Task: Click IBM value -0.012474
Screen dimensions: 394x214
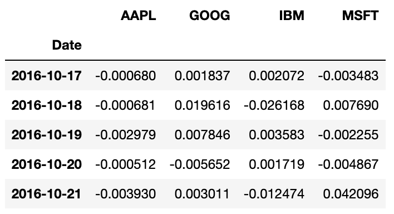Action: tap(274, 194)
